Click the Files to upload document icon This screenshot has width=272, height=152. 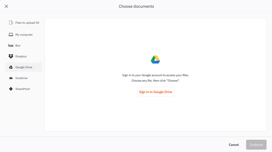[11, 23]
